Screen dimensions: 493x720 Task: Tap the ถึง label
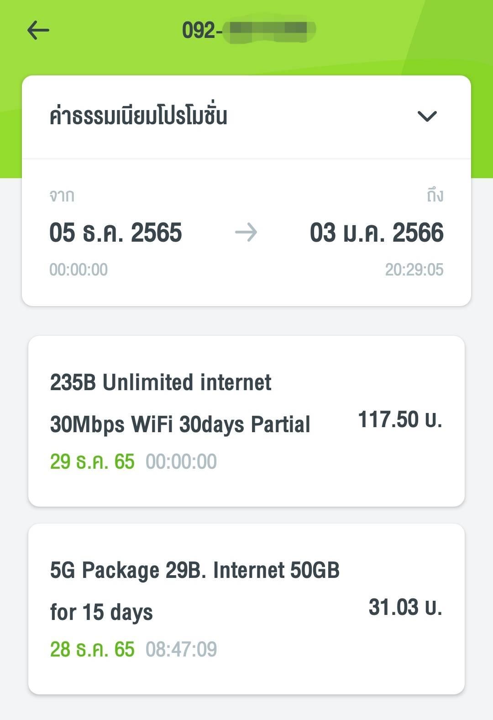pos(435,196)
